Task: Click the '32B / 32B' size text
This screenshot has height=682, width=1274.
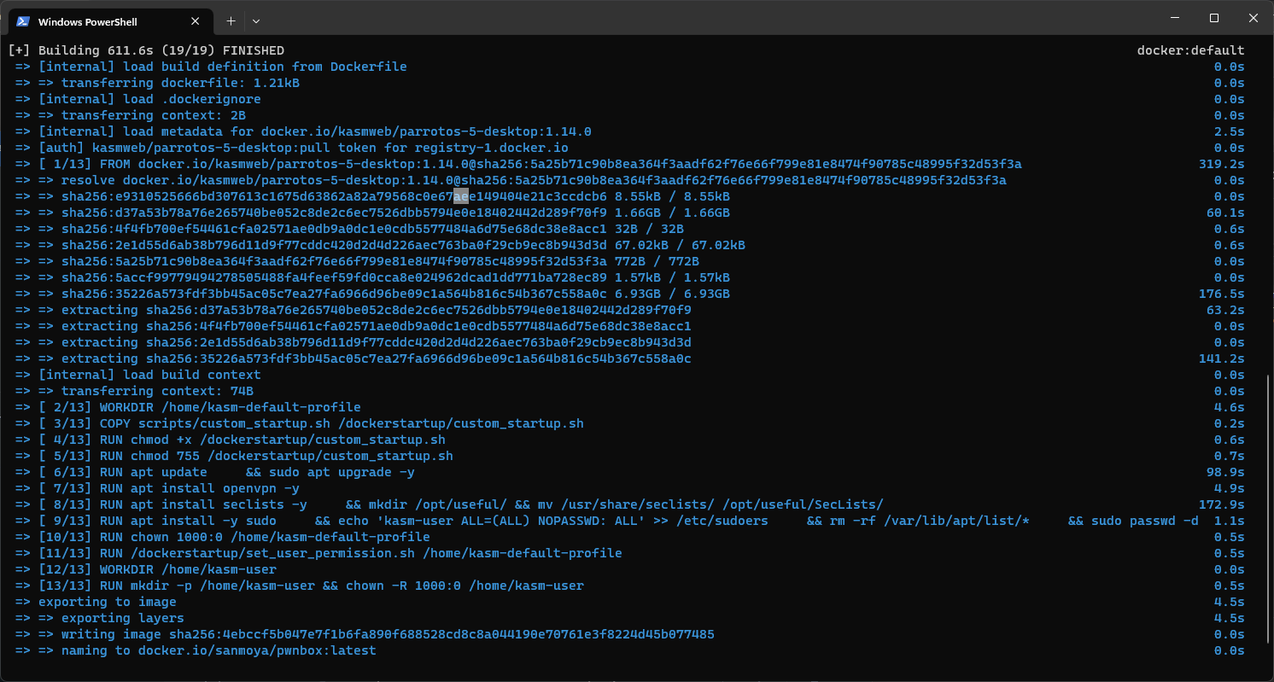Action: pyautogui.click(x=649, y=229)
